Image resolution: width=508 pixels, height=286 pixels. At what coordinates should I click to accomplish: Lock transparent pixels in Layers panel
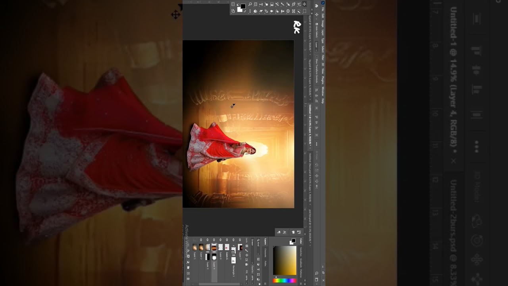(246, 246)
